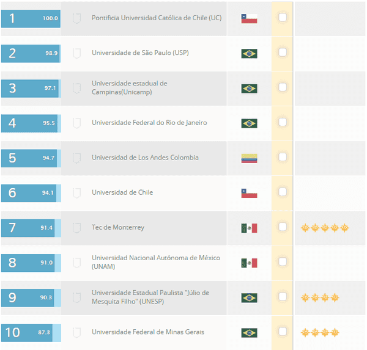Check the compare box for Unicamp
Image resolution: width=367 pixels, height=350 pixels.
[x=283, y=87]
